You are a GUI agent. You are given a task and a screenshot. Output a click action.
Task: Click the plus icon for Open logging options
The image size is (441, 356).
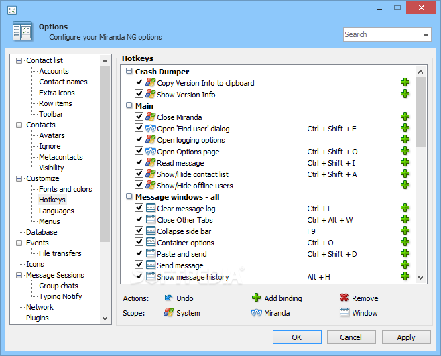click(x=405, y=139)
